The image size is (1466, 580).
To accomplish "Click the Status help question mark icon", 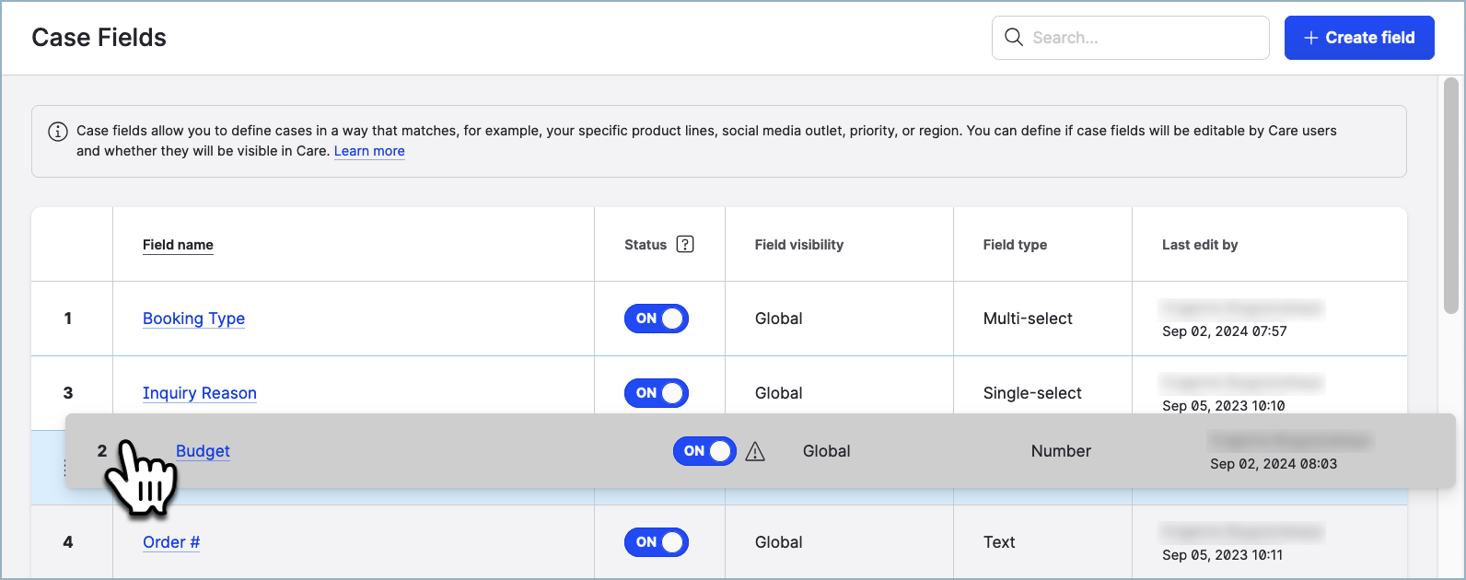I will click(684, 244).
